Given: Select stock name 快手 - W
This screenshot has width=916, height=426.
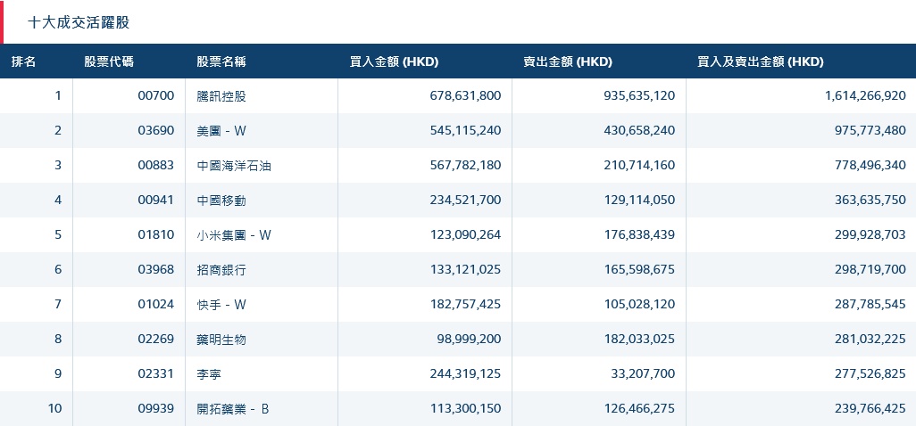Looking at the screenshot, I should 221,304.
